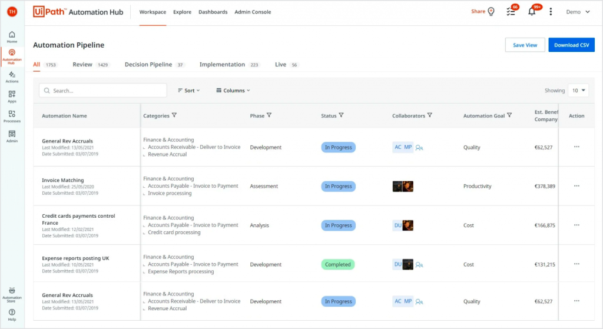This screenshot has width=603, height=329.
Task: Select the Decision Pipeline tab
Action: (x=154, y=65)
